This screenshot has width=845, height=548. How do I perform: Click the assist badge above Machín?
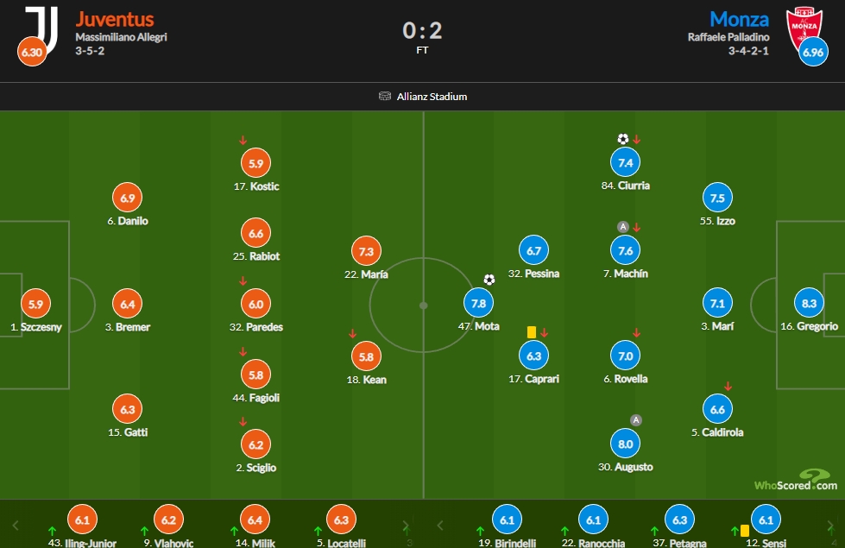click(623, 227)
